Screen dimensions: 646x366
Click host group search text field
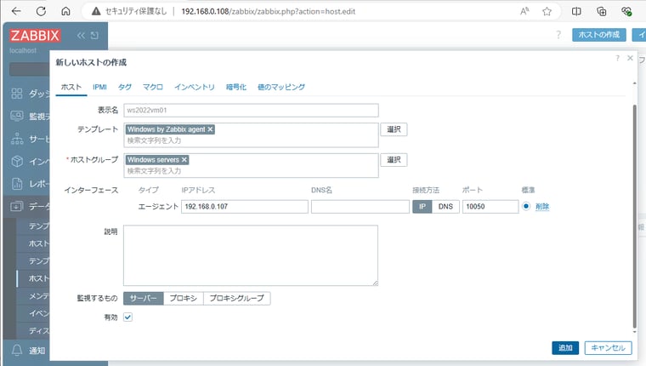point(251,171)
